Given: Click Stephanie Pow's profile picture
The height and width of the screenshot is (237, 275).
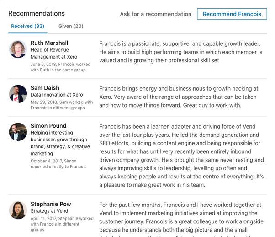Looking at the screenshot, I should pos(18,210).
